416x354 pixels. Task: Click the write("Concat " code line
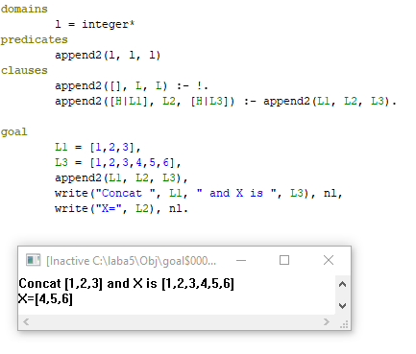[199, 193]
